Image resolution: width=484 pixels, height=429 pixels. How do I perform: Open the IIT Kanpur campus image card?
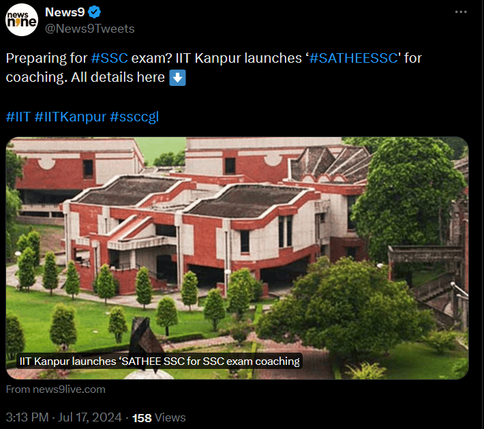(237, 258)
